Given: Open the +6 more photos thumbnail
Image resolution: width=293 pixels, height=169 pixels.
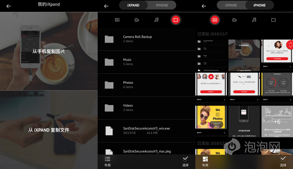Looking at the screenshot, I should coord(277,121).
